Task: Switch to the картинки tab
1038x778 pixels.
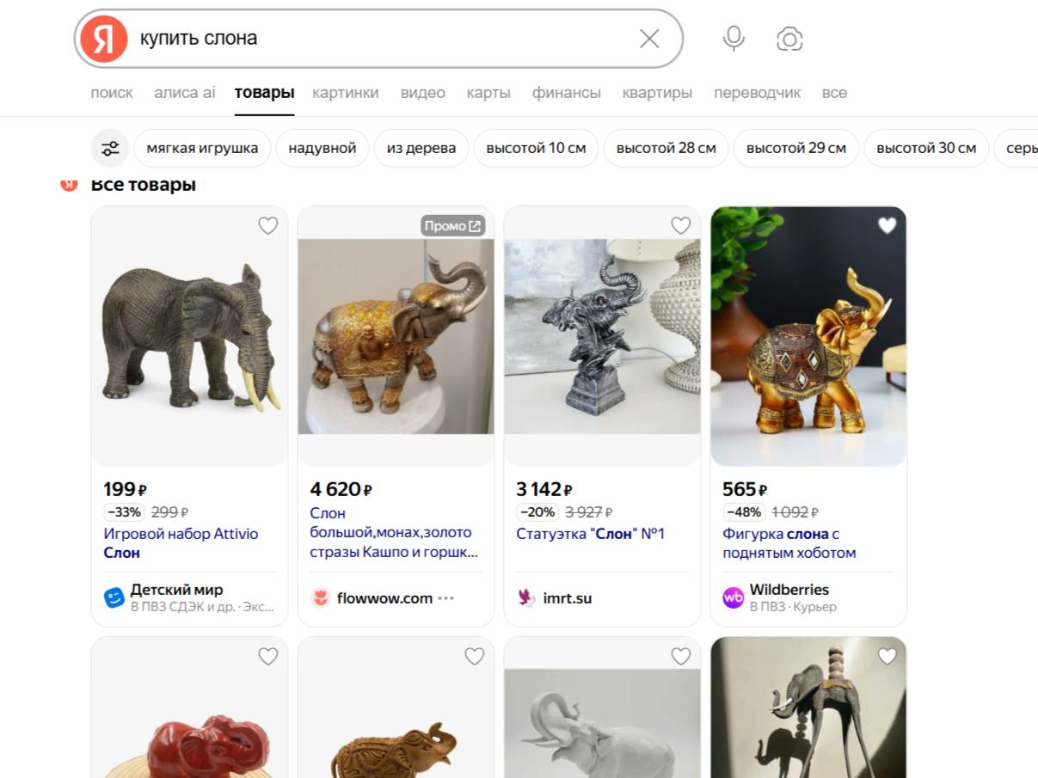Action: (346, 93)
